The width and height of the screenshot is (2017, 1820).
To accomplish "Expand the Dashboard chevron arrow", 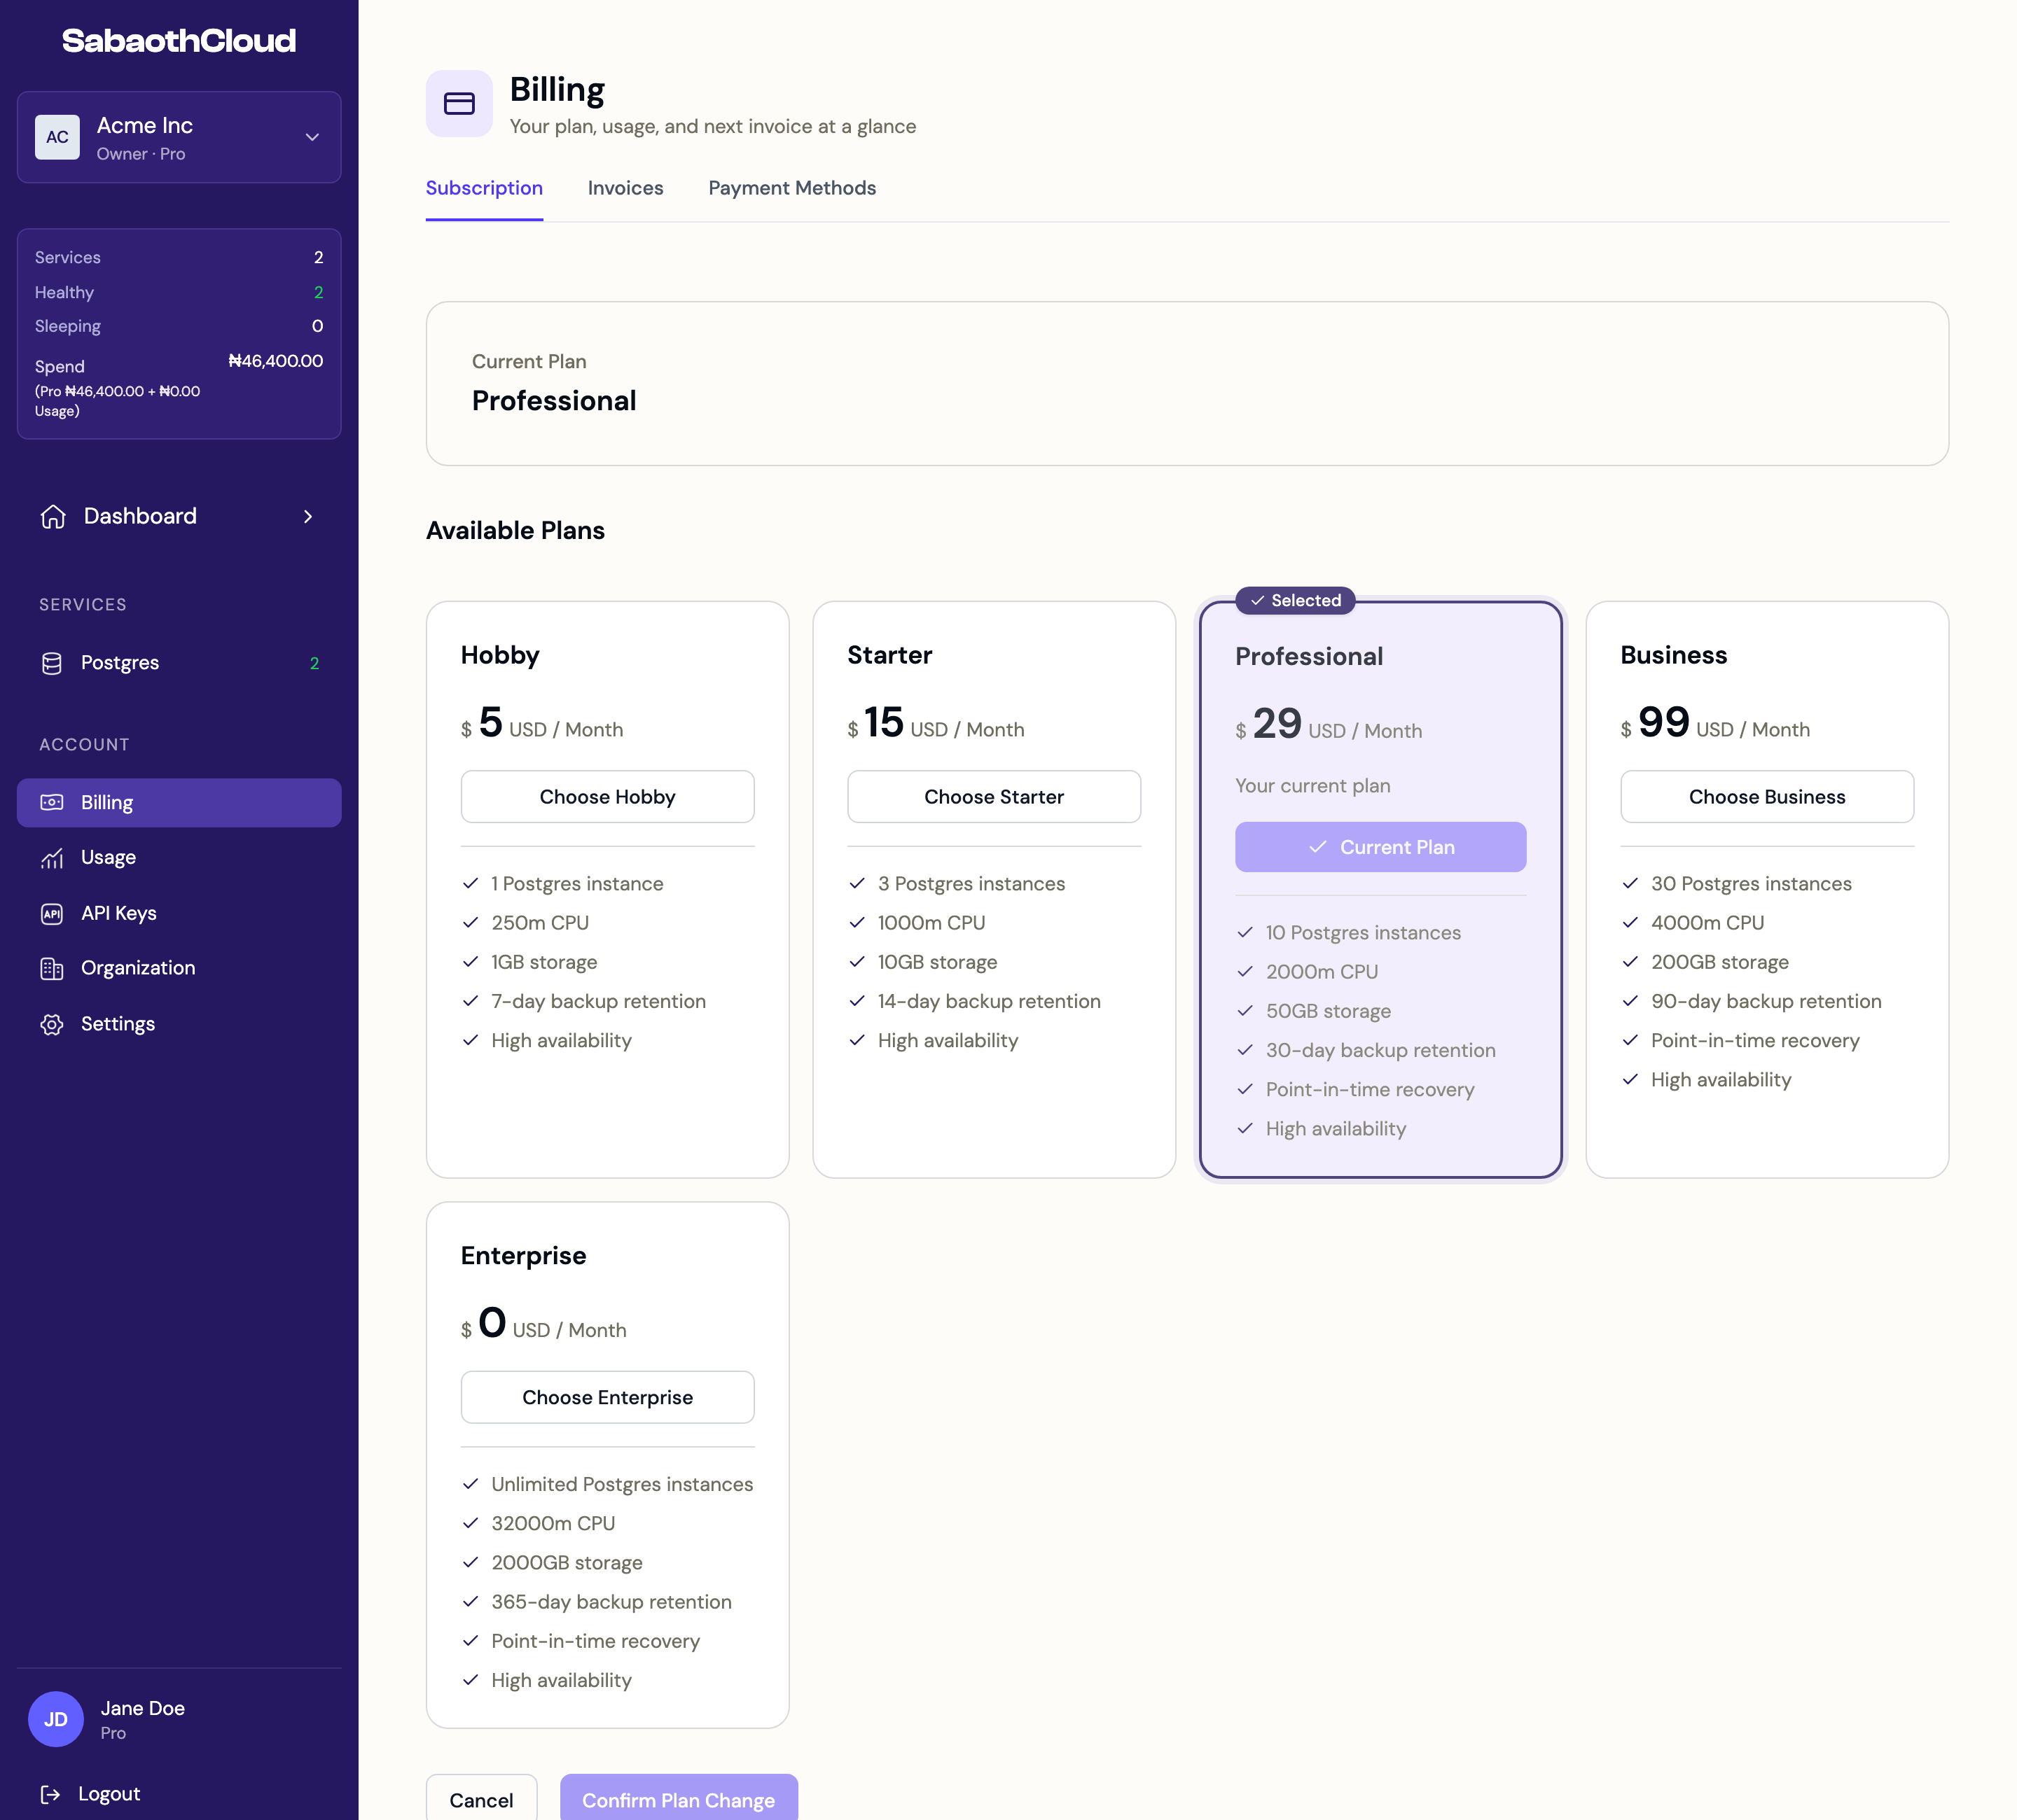I will pos(308,516).
